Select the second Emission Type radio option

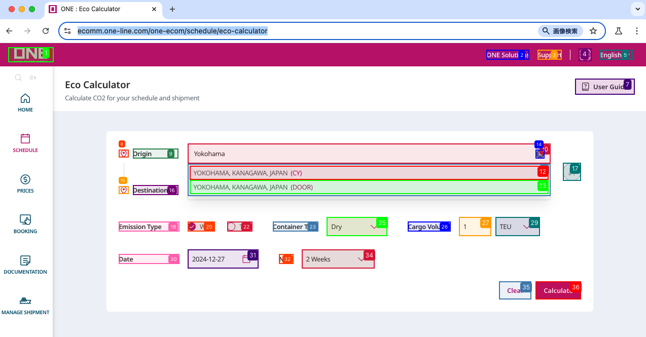pyautogui.click(x=232, y=227)
